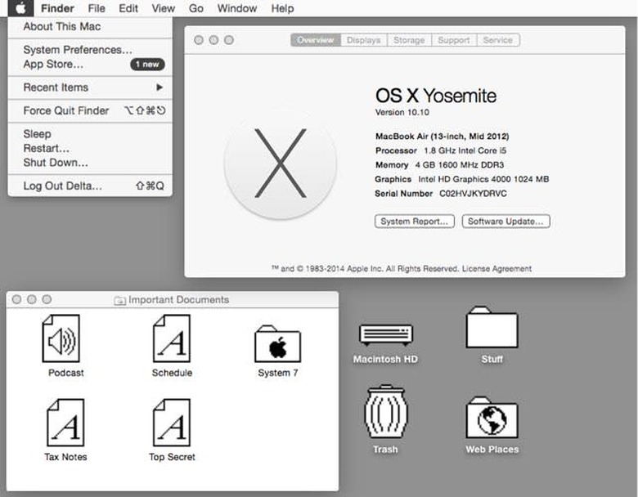The width and height of the screenshot is (638, 497).
Task: Minimize the About This Mac window
Action: pos(213,40)
